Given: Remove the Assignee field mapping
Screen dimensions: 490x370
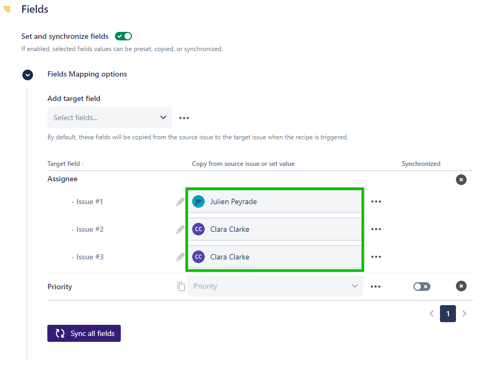Looking at the screenshot, I should click(x=461, y=180).
